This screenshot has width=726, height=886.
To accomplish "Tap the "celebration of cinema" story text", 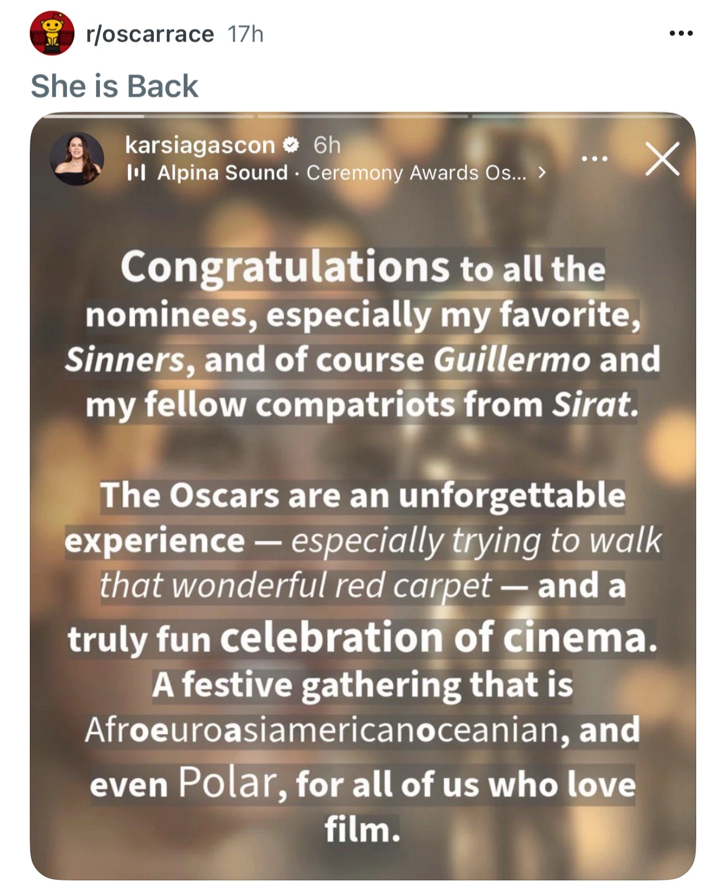I will [438, 639].
